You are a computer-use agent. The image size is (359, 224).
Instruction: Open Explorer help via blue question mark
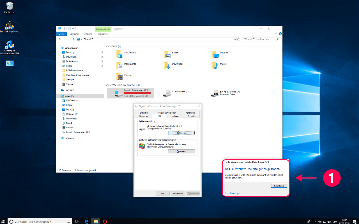click(280, 34)
